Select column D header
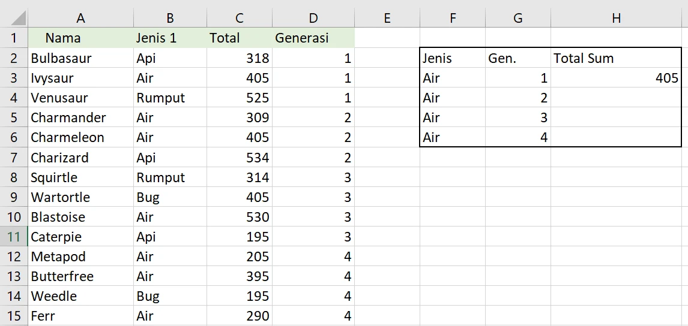The image size is (688, 326). [313, 17]
